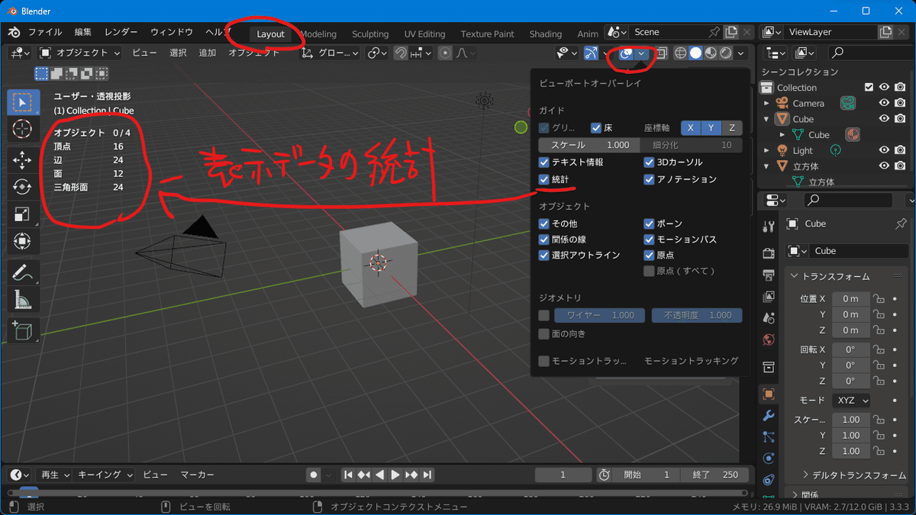The width and height of the screenshot is (916, 515).
Task: Hide the Camera with its eye icon
Action: (884, 103)
